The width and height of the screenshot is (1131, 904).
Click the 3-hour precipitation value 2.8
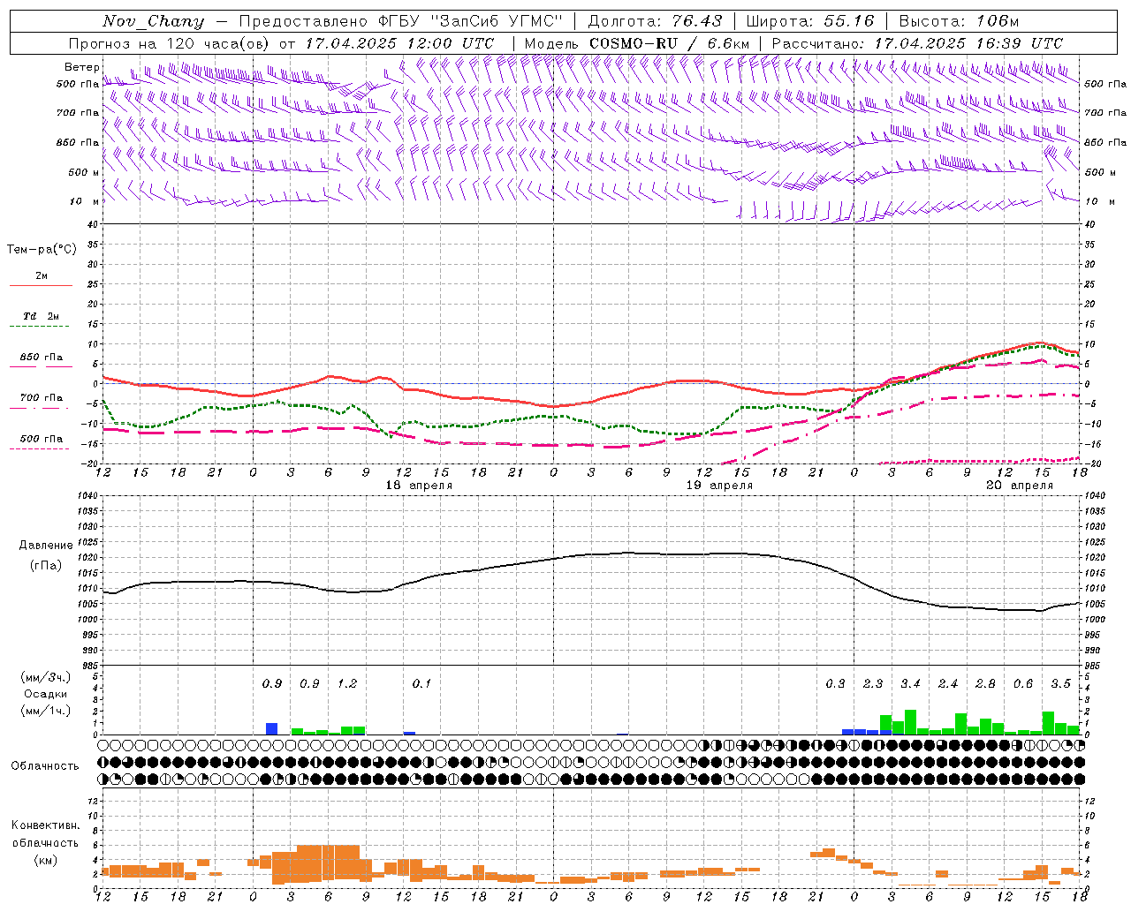pyautogui.click(x=985, y=684)
